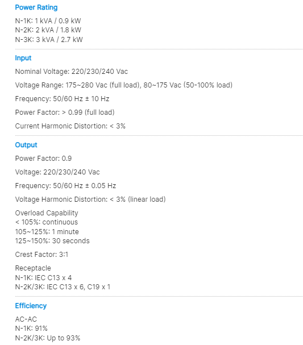Click the Voltage Harmonic Distortion line
Screen dimensions: 303x345
click(x=90, y=199)
